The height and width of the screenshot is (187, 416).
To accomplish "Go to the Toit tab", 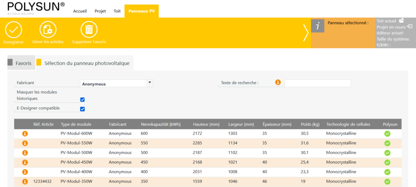I will click(117, 11).
